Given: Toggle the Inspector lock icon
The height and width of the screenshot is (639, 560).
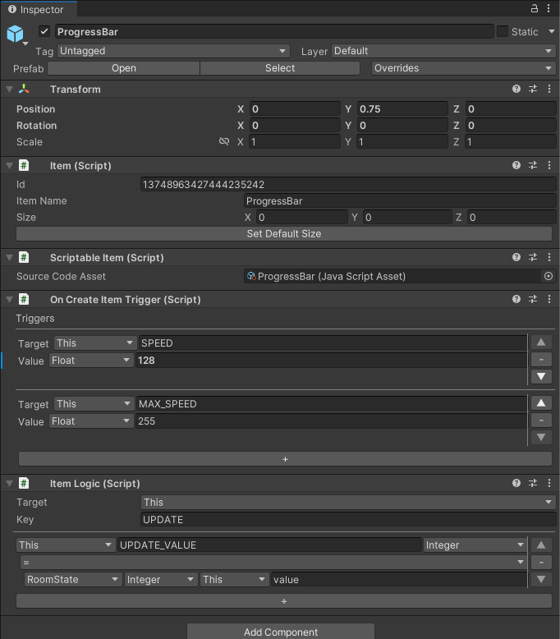Looking at the screenshot, I should (x=535, y=8).
